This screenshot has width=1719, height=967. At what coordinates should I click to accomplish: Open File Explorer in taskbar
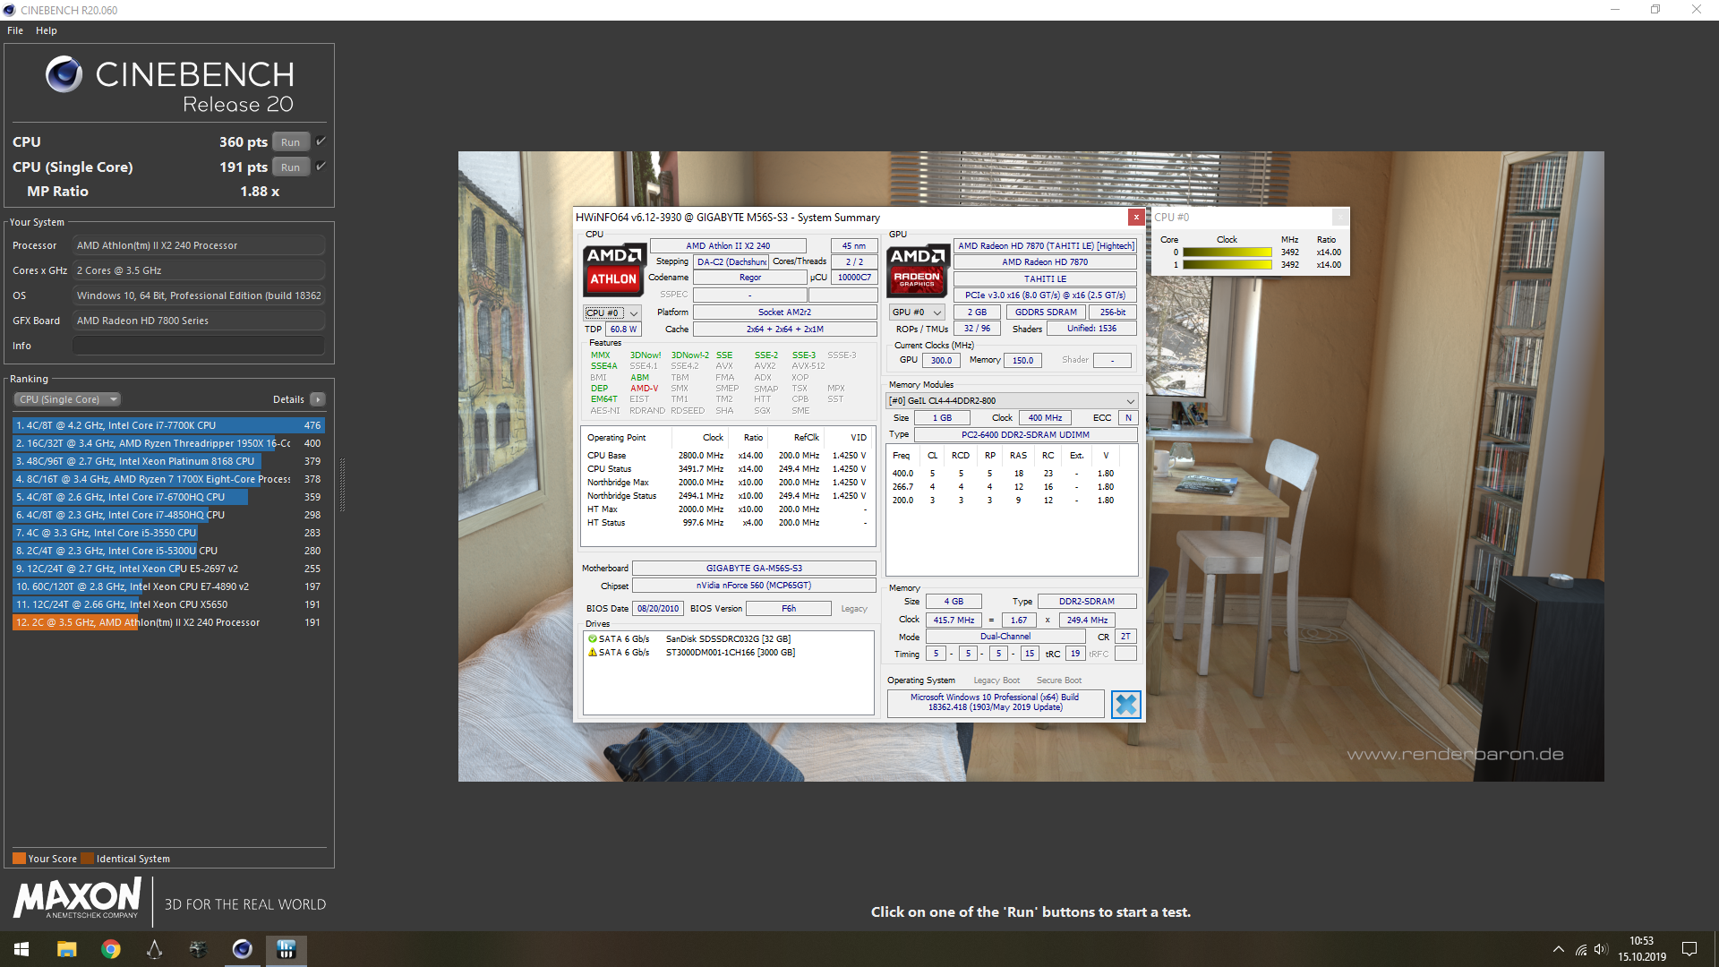67,949
